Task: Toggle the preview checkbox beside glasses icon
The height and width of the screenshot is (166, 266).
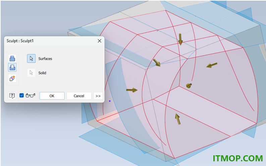Action: 21,95
